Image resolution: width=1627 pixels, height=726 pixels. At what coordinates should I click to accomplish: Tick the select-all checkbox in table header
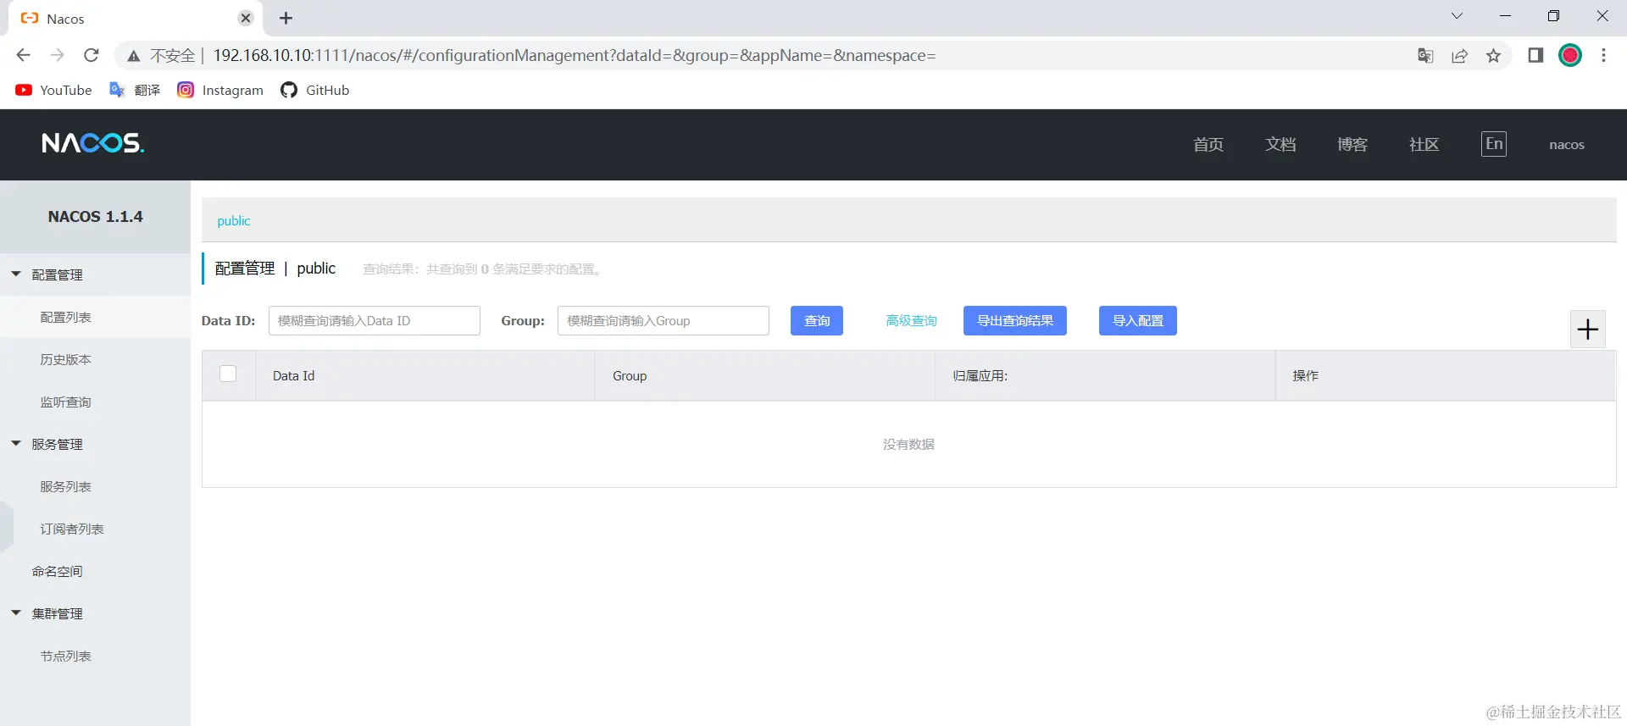228,374
